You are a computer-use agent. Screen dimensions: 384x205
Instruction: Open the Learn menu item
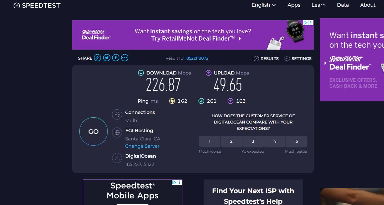point(318,5)
